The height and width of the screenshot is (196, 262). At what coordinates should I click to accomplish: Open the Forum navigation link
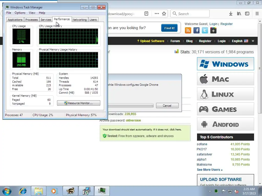[x=175, y=41]
